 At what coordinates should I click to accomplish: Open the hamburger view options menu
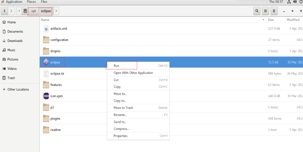tap(274, 11)
